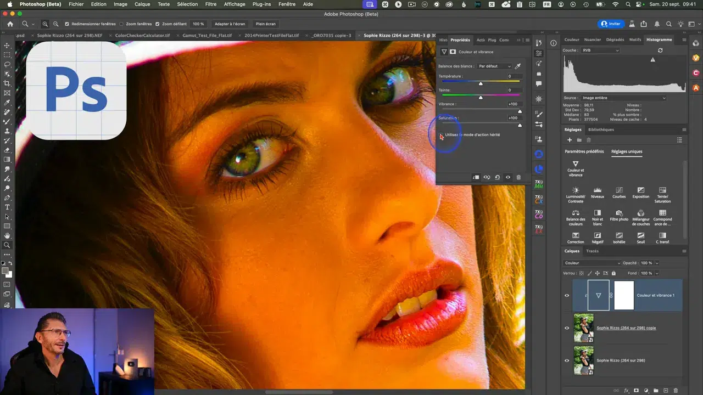Select the Crop tool in the left toolbar
The image size is (703, 395).
[x=7, y=83]
